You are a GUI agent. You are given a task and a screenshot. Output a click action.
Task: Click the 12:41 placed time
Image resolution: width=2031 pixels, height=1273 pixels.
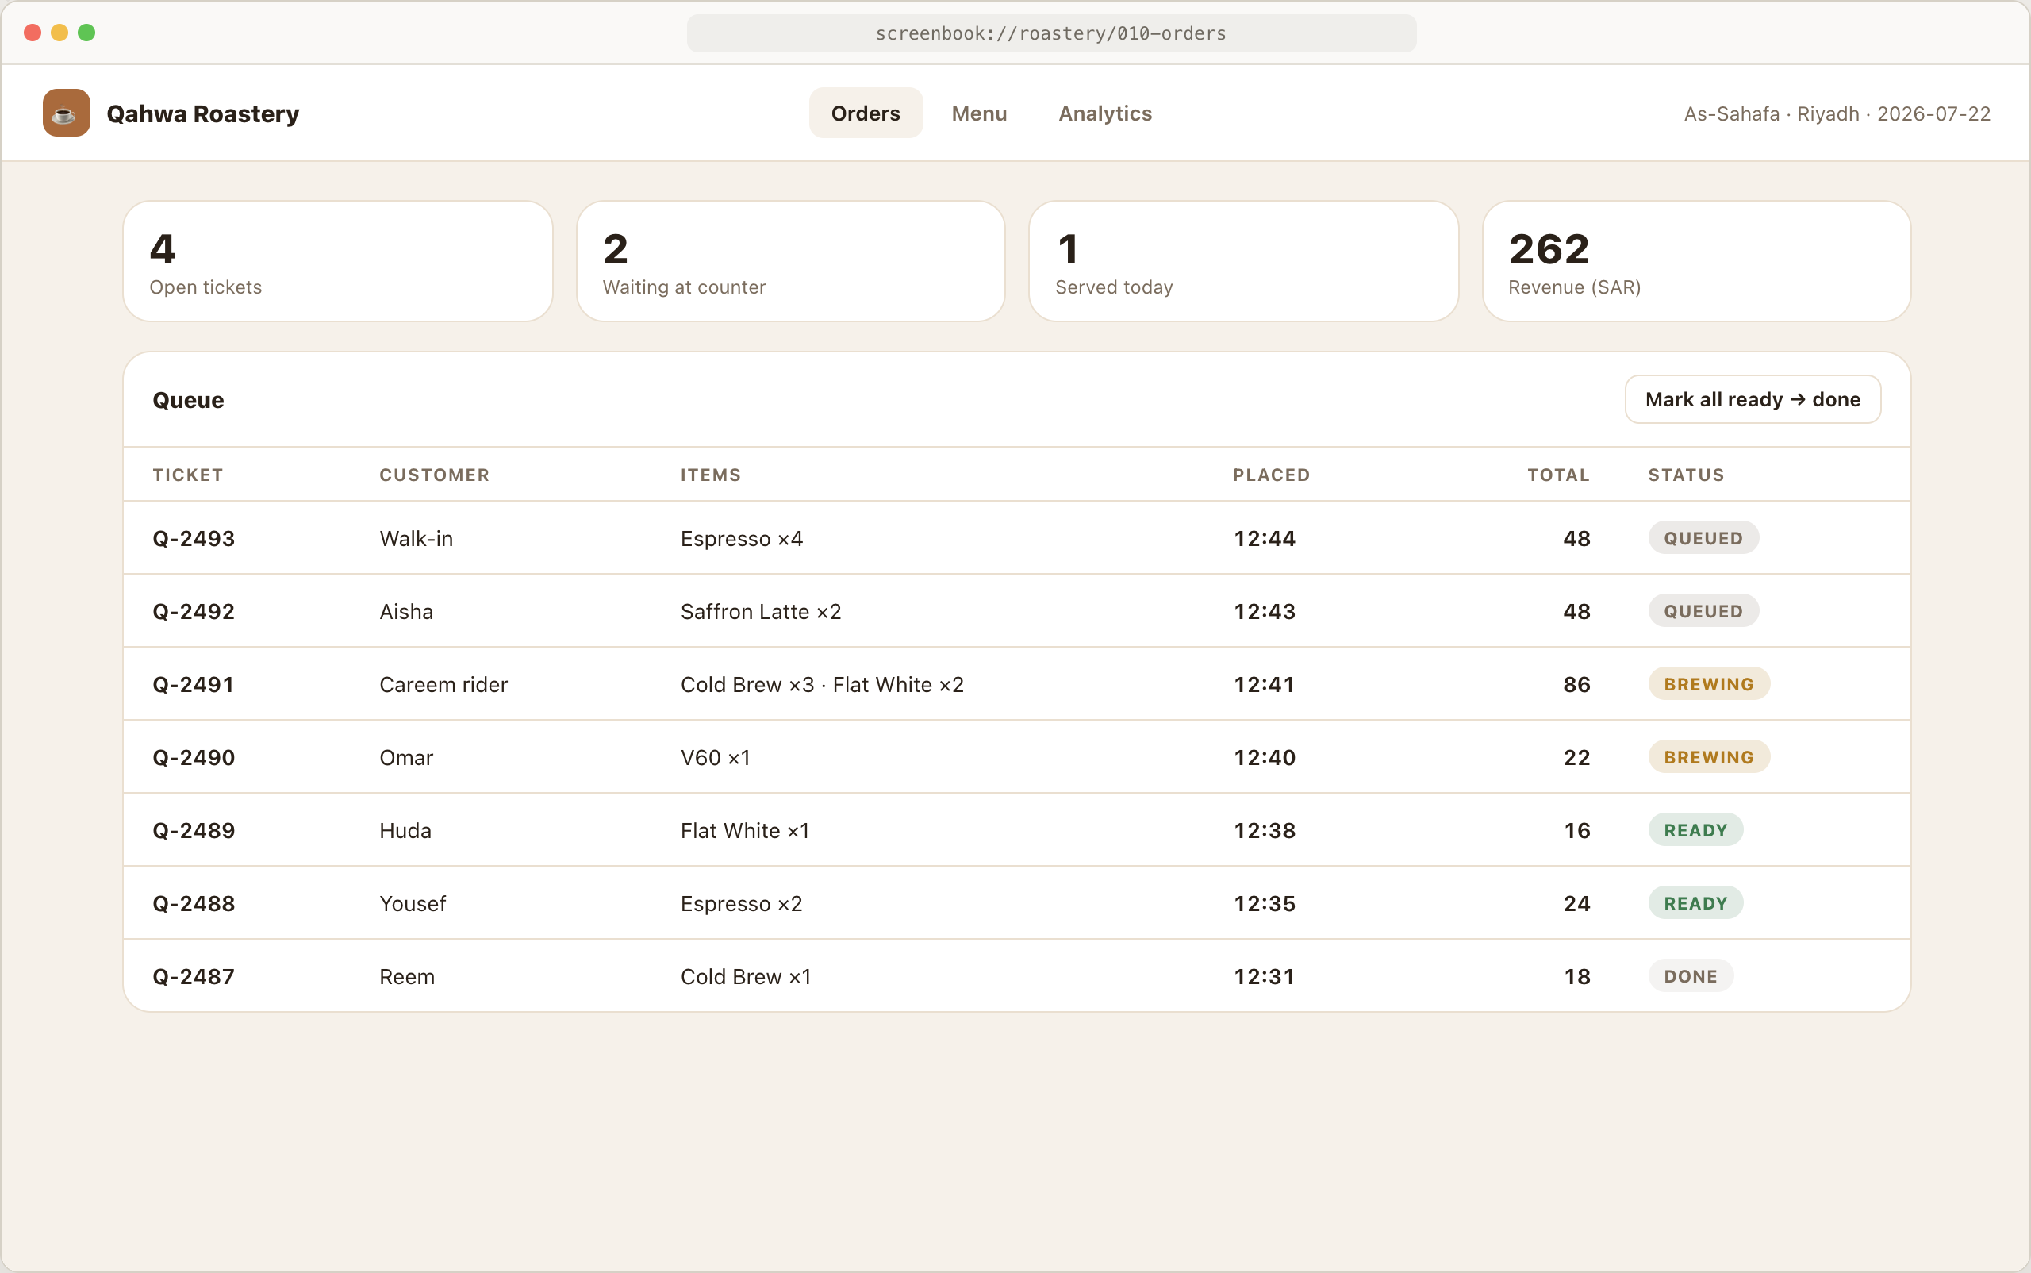(1263, 684)
